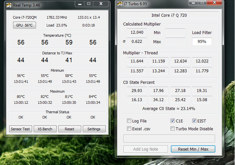This screenshot has height=165, width=235.
Task: Run the XS Bench benchmark
Action: [x=45, y=129]
